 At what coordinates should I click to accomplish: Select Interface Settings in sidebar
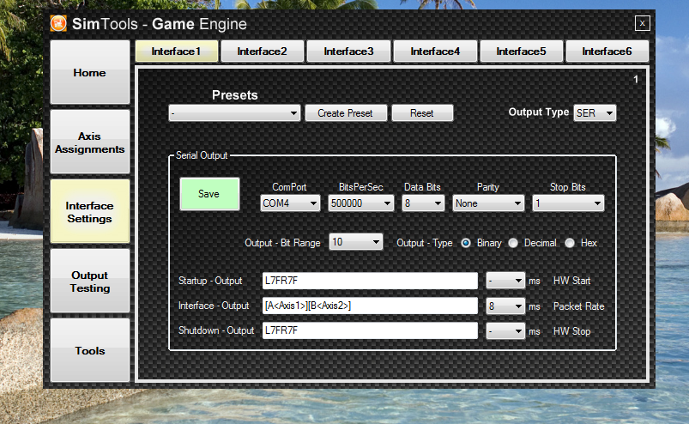pyautogui.click(x=89, y=212)
